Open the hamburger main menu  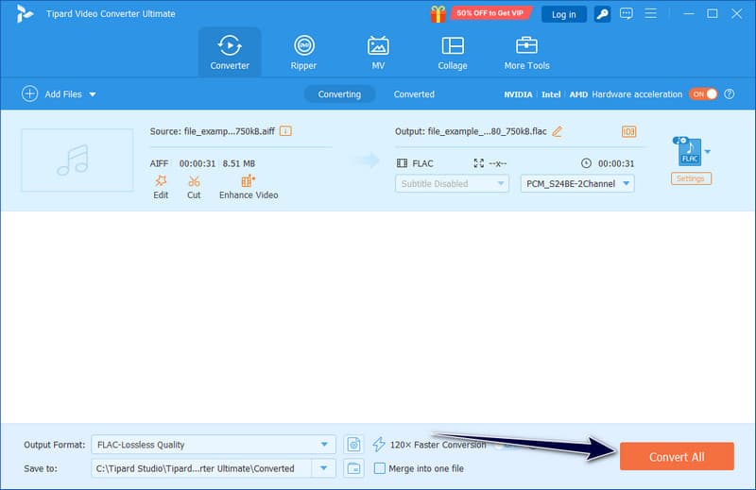650,13
